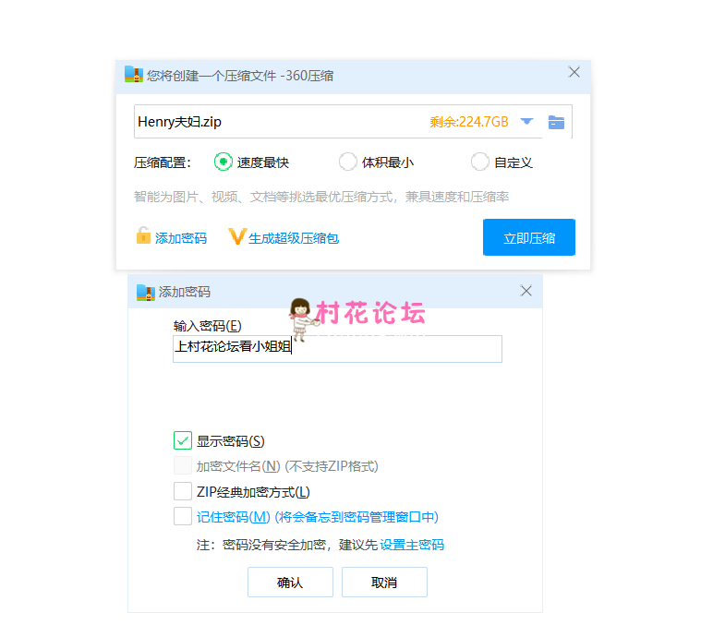Click the 360 Zip logo in compression titlebar
Image resolution: width=713 pixels, height=637 pixels.
tap(134, 75)
